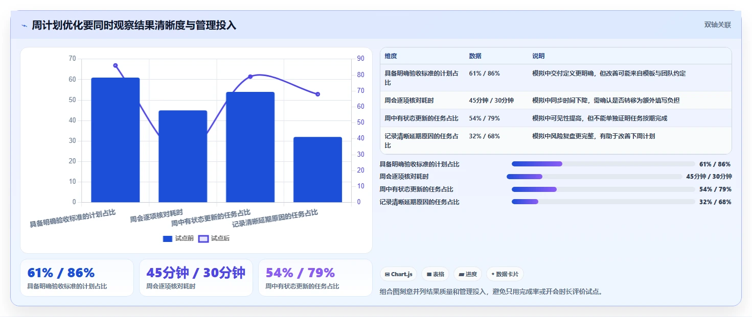The width and height of the screenshot is (752, 317).
Task: Click the 周会逐项核对耗时 progress label
Action: [x=404, y=177]
